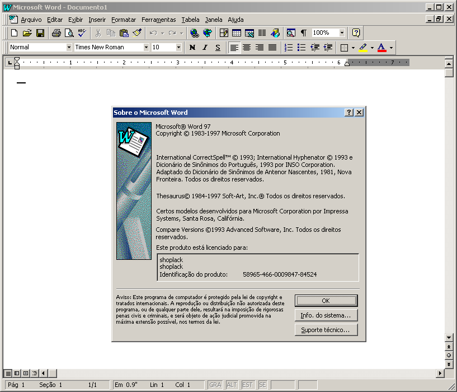Viewport: 457px width, 392px height.
Task: Toggle bold (N) formatting
Action: 192,47
